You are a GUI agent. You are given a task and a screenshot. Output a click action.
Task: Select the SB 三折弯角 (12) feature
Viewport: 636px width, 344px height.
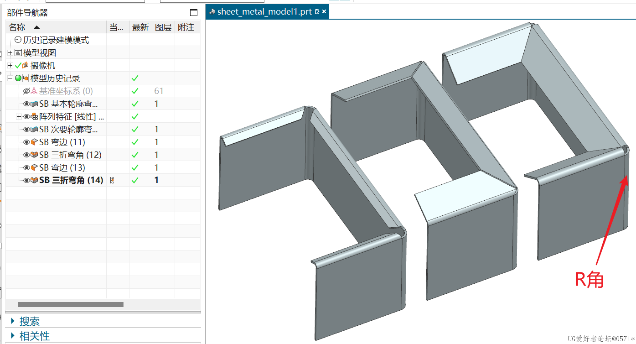pos(70,155)
